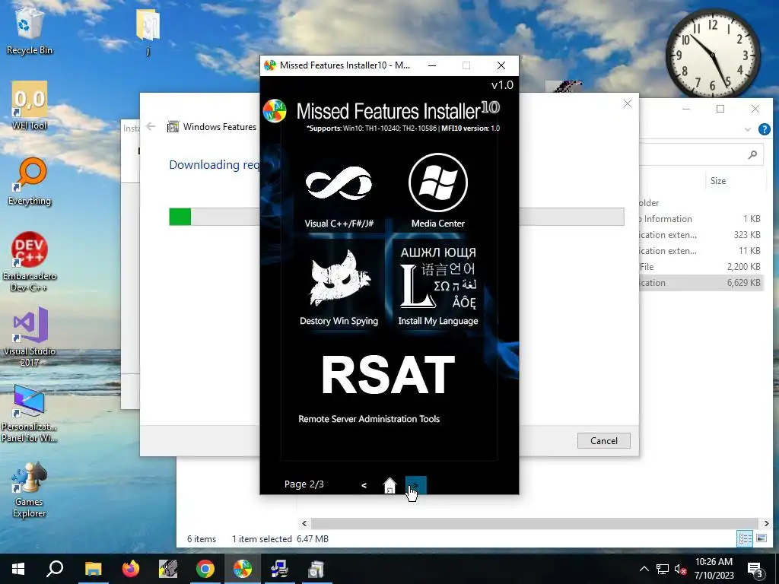Open Personalization Panel desktop shortcut
The height and width of the screenshot is (584, 779).
30,413
